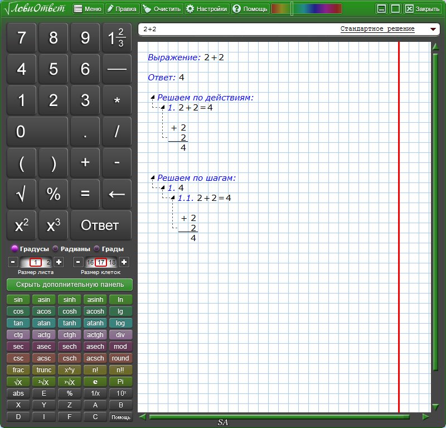
Task: Insert the cube root function
Action: tap(44, 382)
